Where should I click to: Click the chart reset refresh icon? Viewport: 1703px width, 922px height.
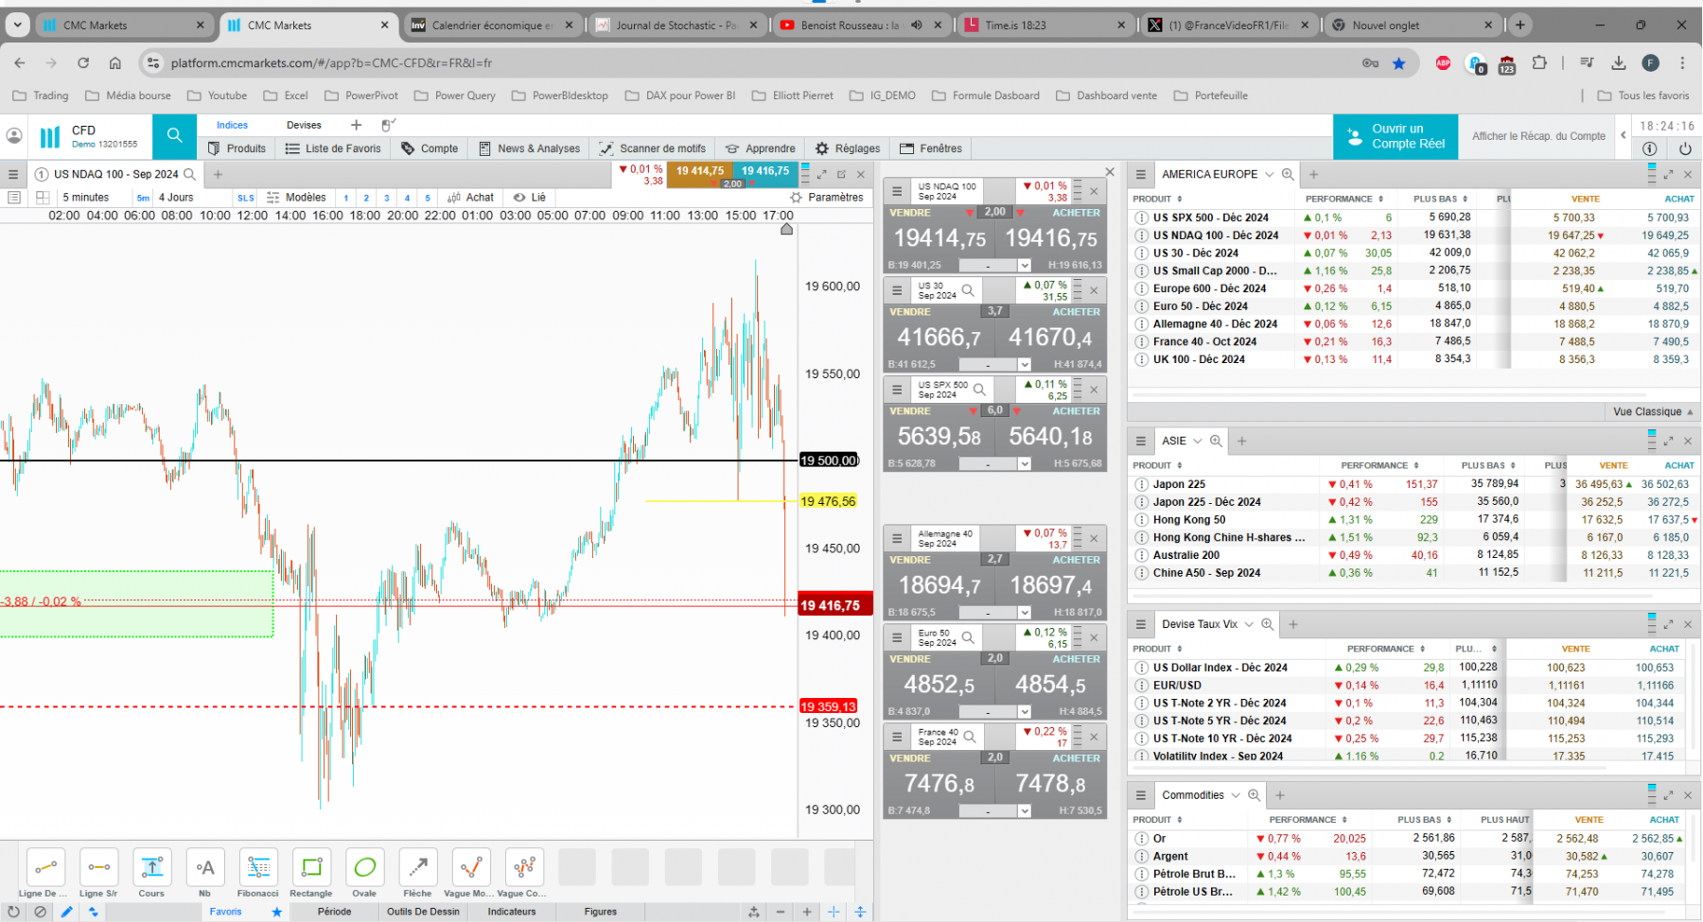(x=13, y=912)
